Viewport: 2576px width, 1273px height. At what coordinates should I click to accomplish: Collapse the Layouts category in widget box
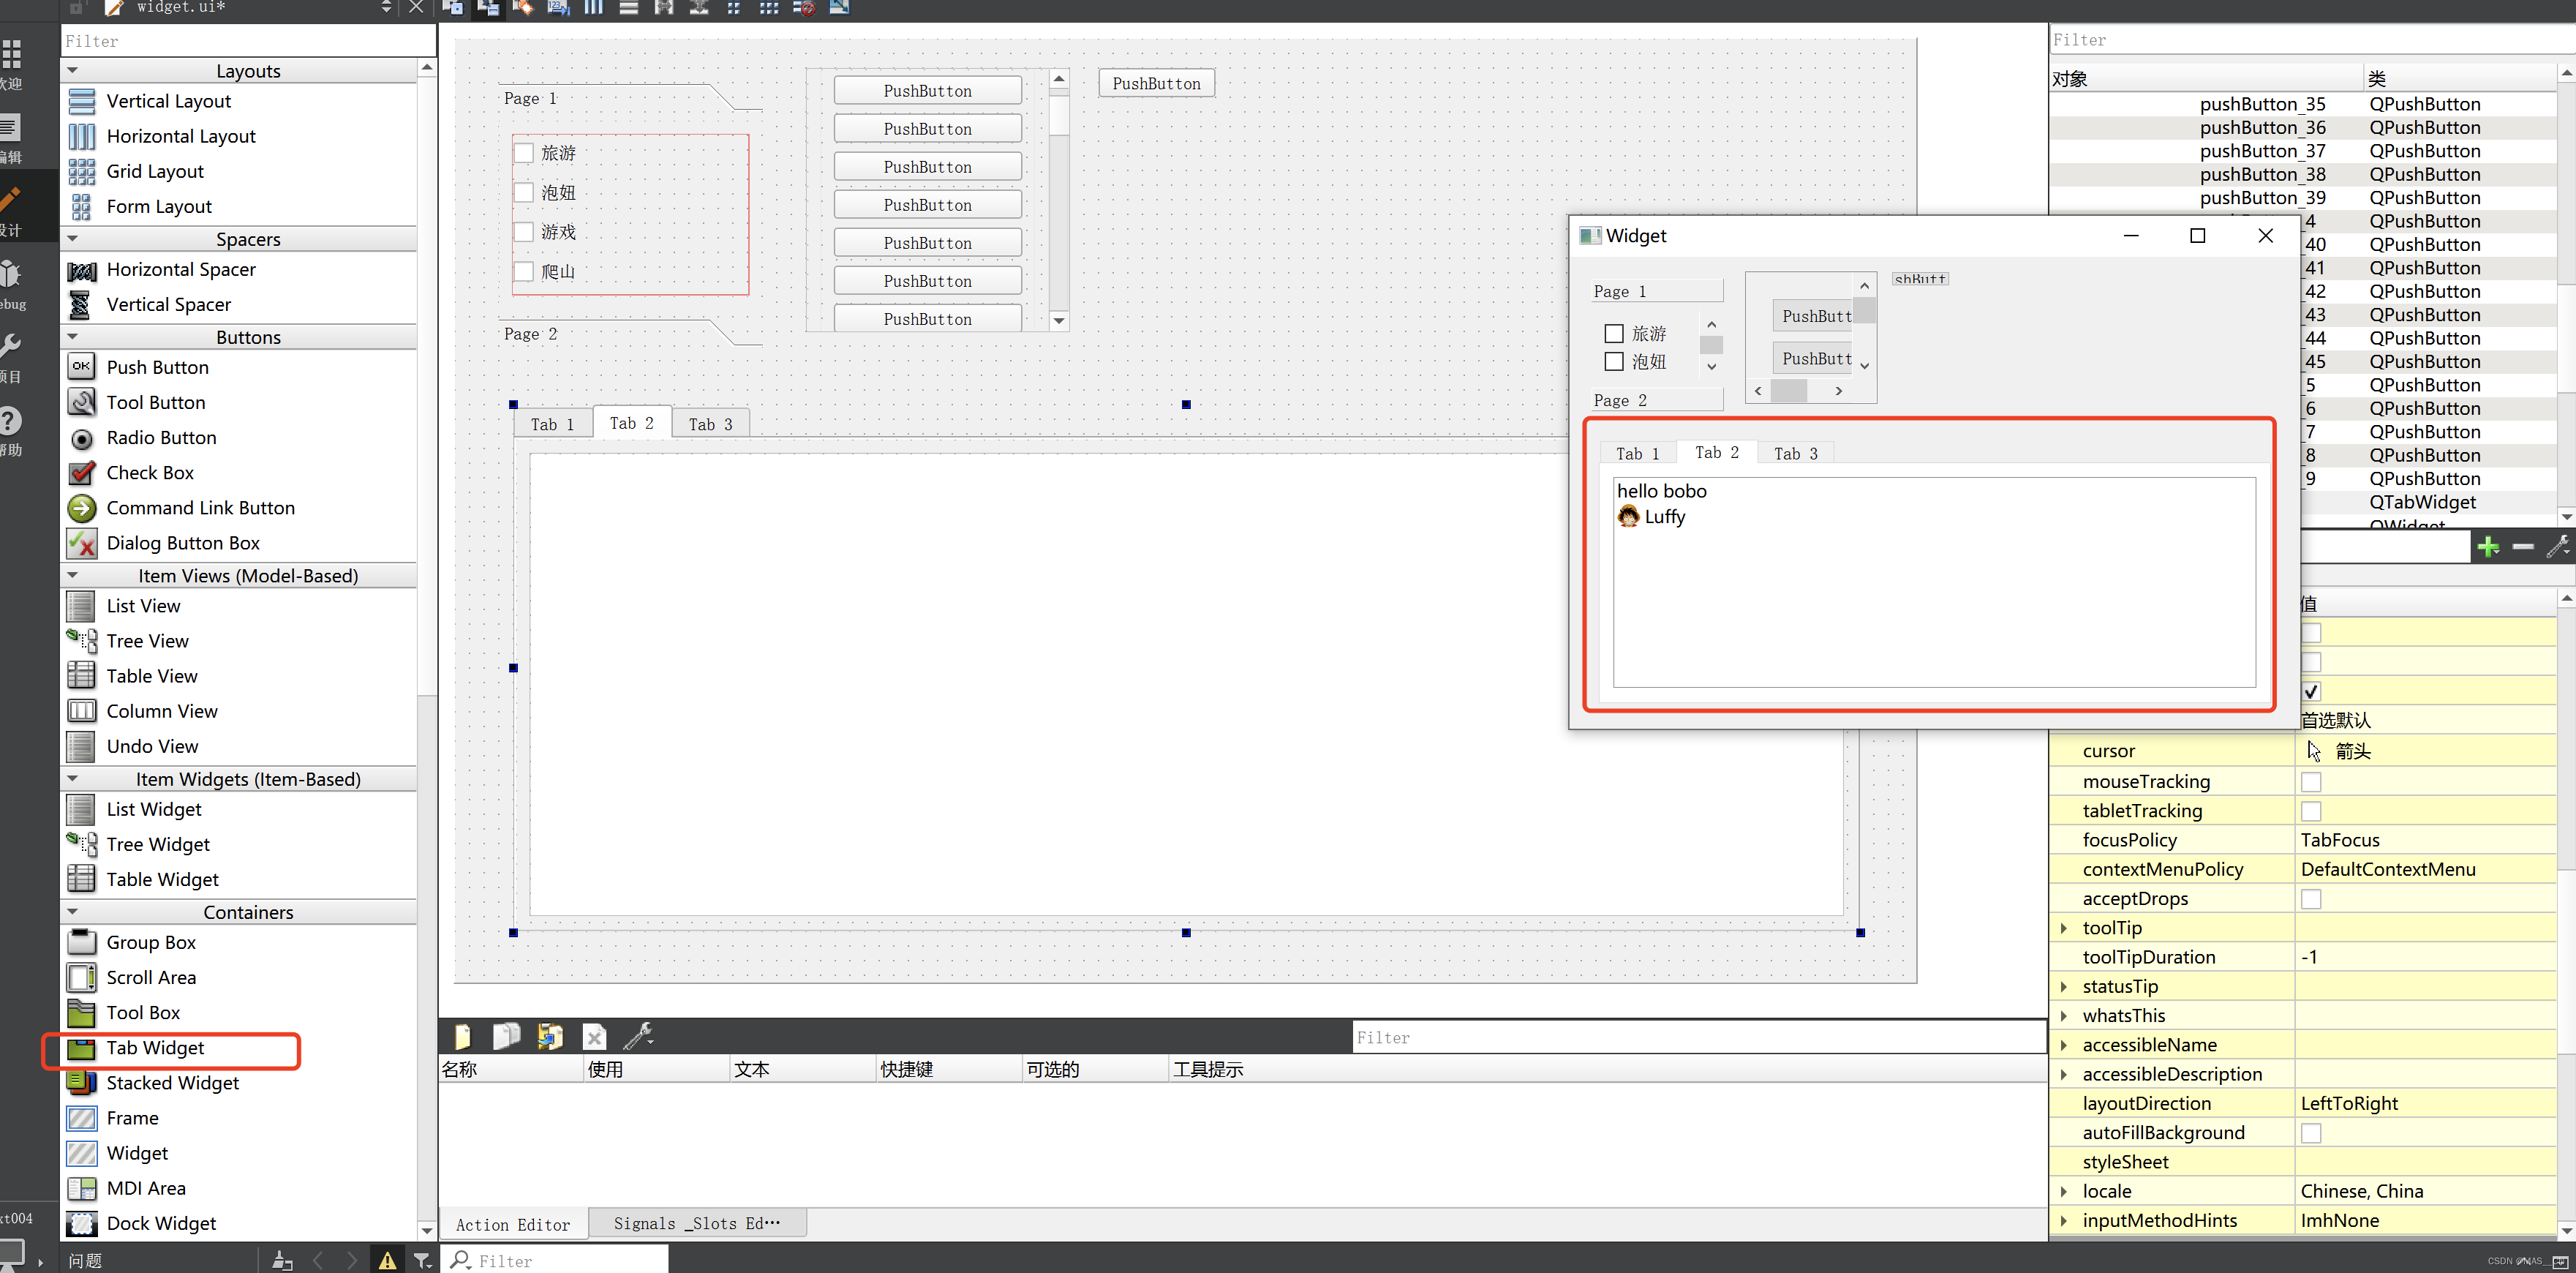tap(73, 71)
